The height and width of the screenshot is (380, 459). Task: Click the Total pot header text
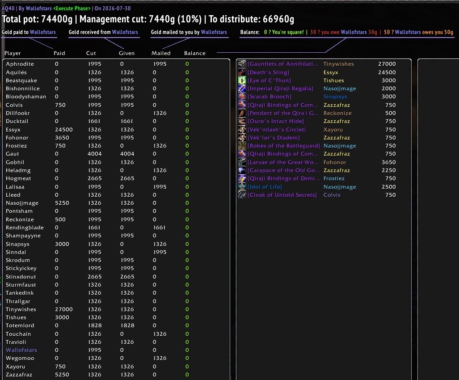(148, 19)
